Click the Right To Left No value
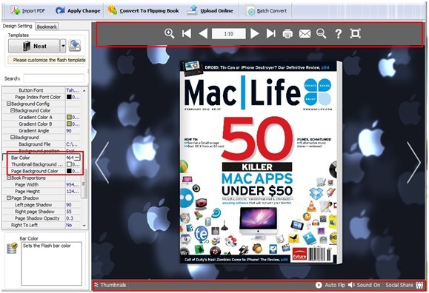Screen dimensions: 429x293 pyautogui.click(x=69, y=225)
